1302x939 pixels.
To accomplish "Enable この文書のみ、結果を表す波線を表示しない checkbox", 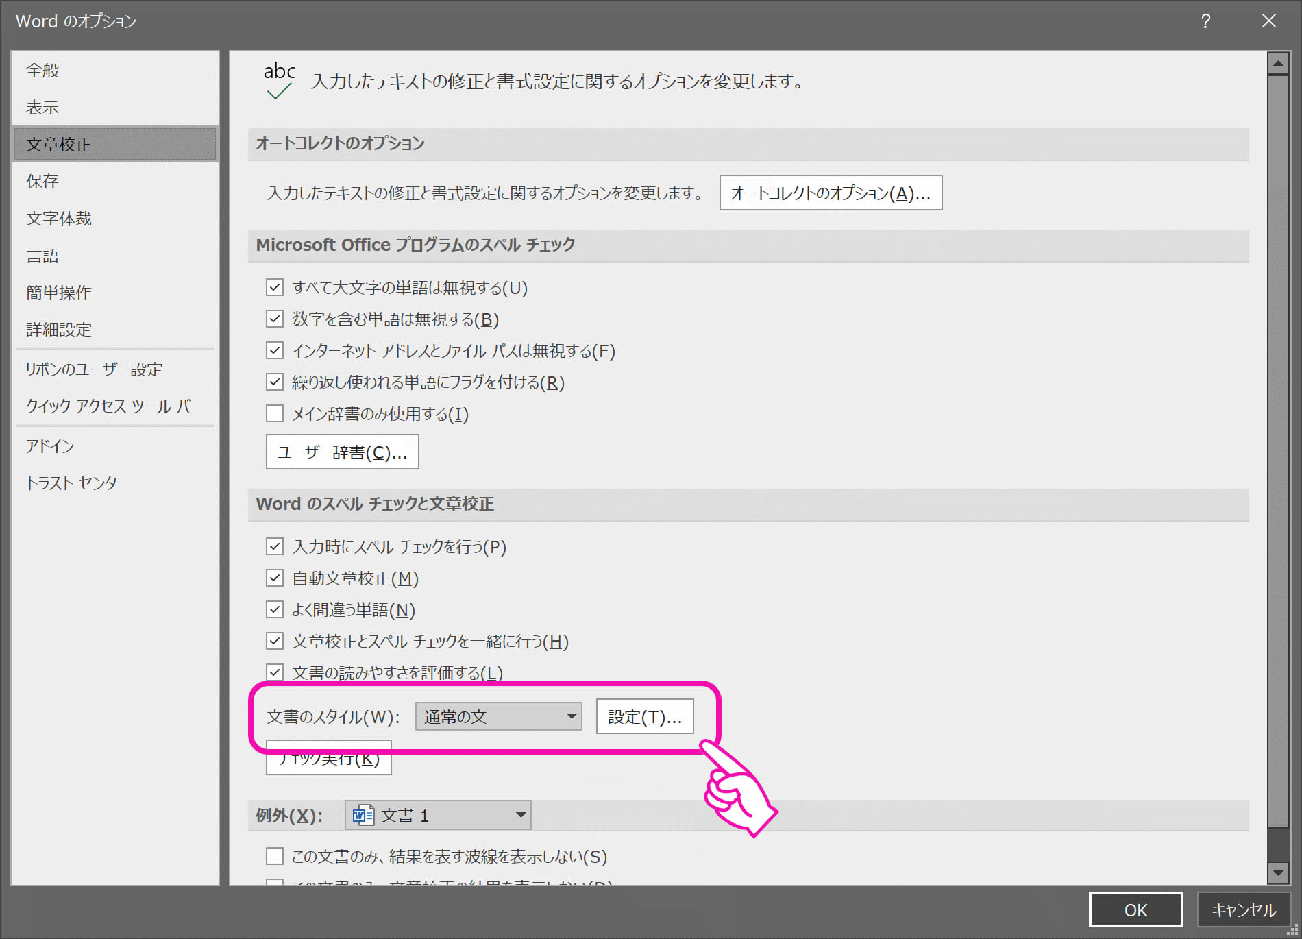I will (275, 856).
